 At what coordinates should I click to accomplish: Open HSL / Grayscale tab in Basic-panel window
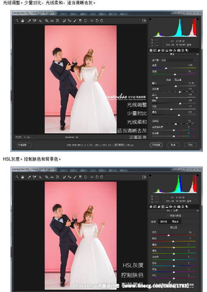coord(163,50)
